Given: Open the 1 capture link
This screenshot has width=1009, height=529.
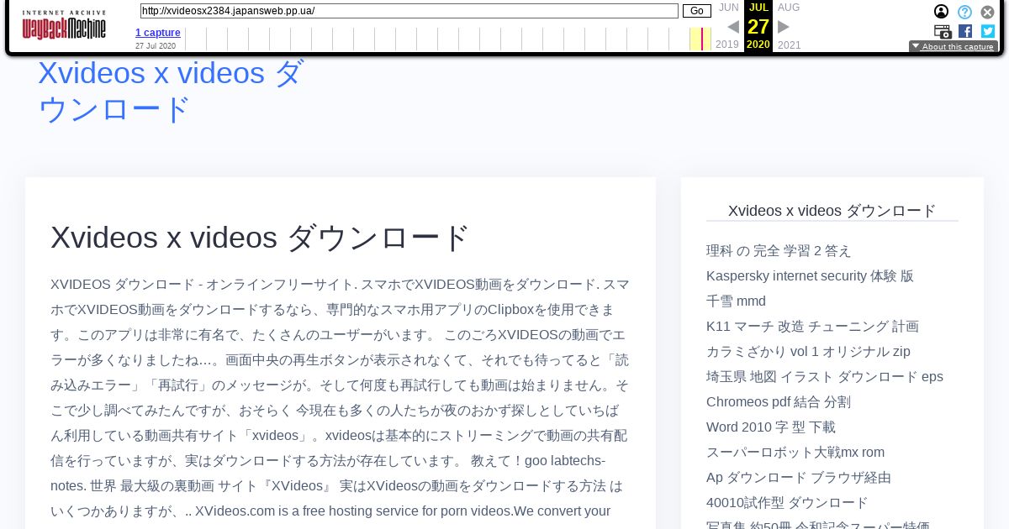Looking at the screenshot, I should tap(158, 33).
